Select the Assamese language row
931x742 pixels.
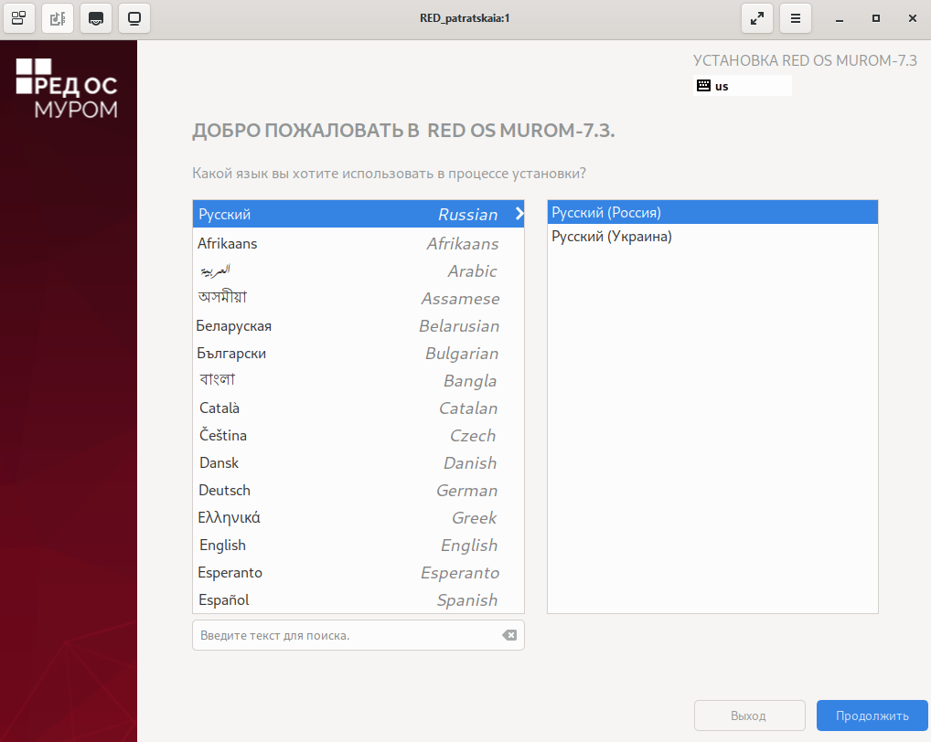click(358, 298)
